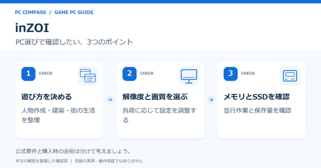Image resolution: width=321 pixels, height=168 pixels.
Task: Click the note '公式要件と購入時の余裕は分けて考えましょう。'
Action: [x=73, y=151]
